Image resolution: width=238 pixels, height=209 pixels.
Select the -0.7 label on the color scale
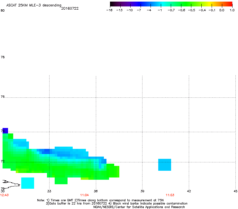tap(171, 10)
